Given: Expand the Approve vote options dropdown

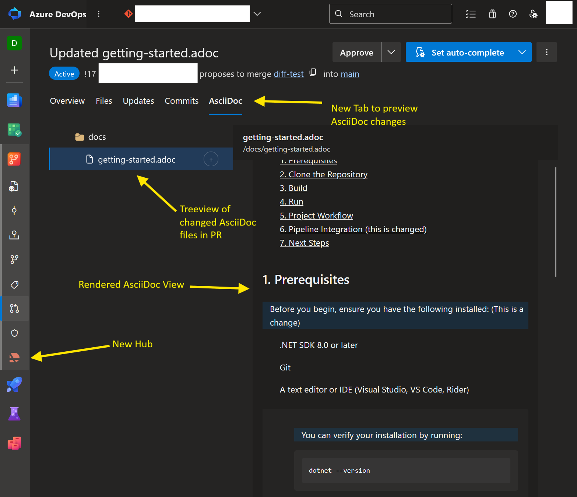Looking at the screenshot, I should click(x=391, y=52).
